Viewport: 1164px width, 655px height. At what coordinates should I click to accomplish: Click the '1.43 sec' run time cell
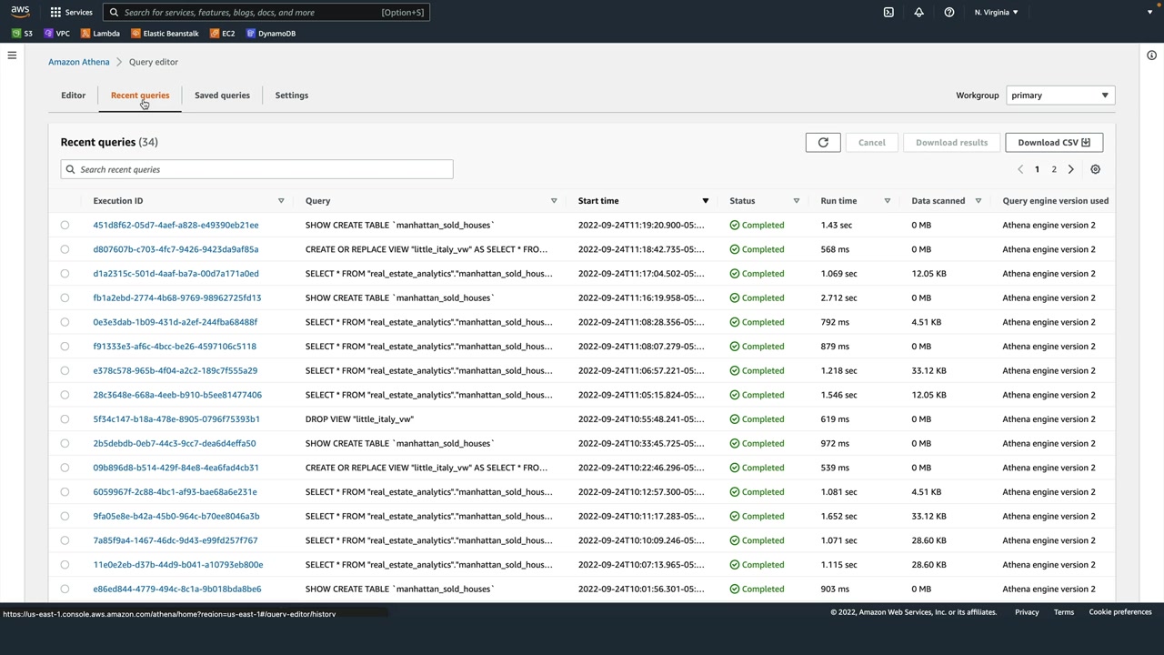coord(836,226)
